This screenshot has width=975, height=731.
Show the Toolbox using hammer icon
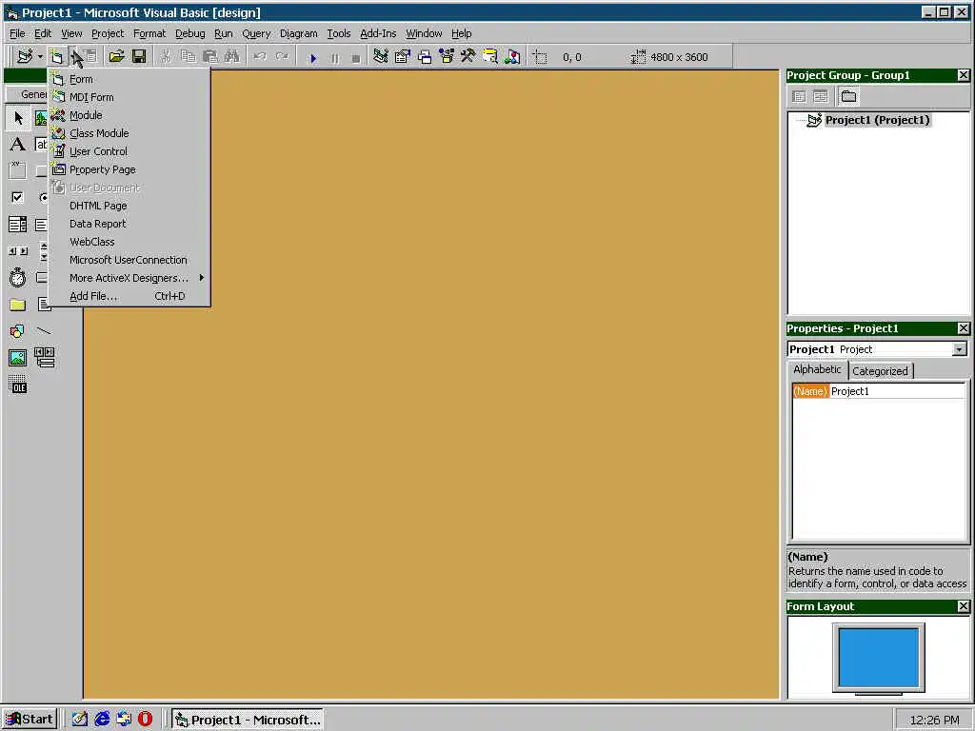(x=468, y=56)
